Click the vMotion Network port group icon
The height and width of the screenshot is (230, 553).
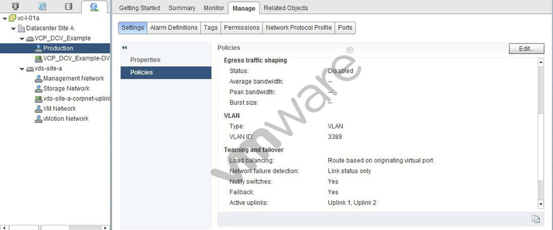(x=38, y=119)
